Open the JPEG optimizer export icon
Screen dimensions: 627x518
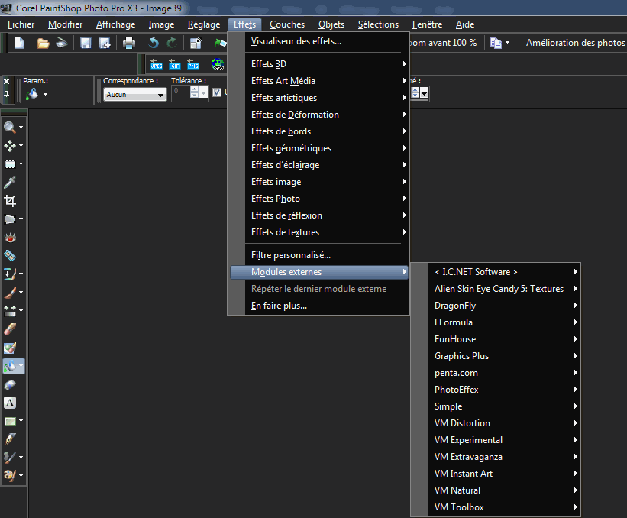pyautogui.click(x=157, y=64)
